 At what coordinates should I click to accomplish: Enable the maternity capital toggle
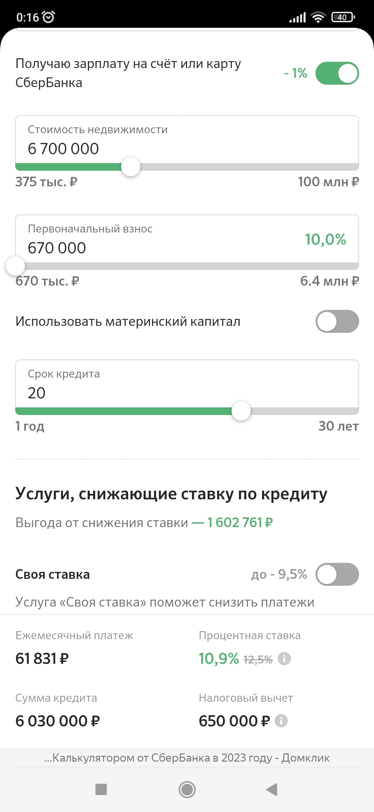click(337, 321)
